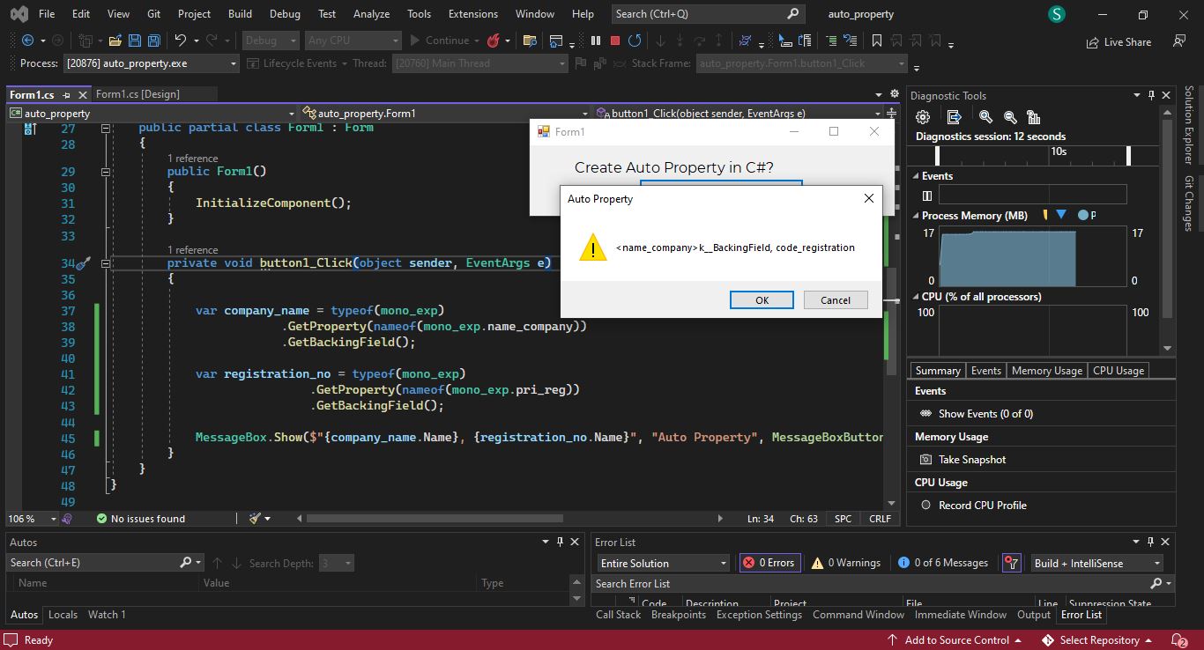Viewport: 1204px width, 650px height.
Task: Switch to the Form1.cs [Design] tab
Action: point(138,93)
